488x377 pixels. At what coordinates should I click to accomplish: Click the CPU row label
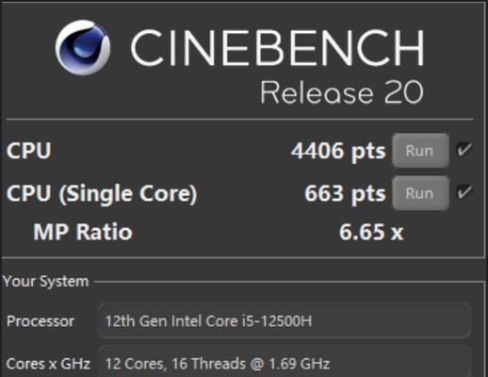tap(29, 151)
